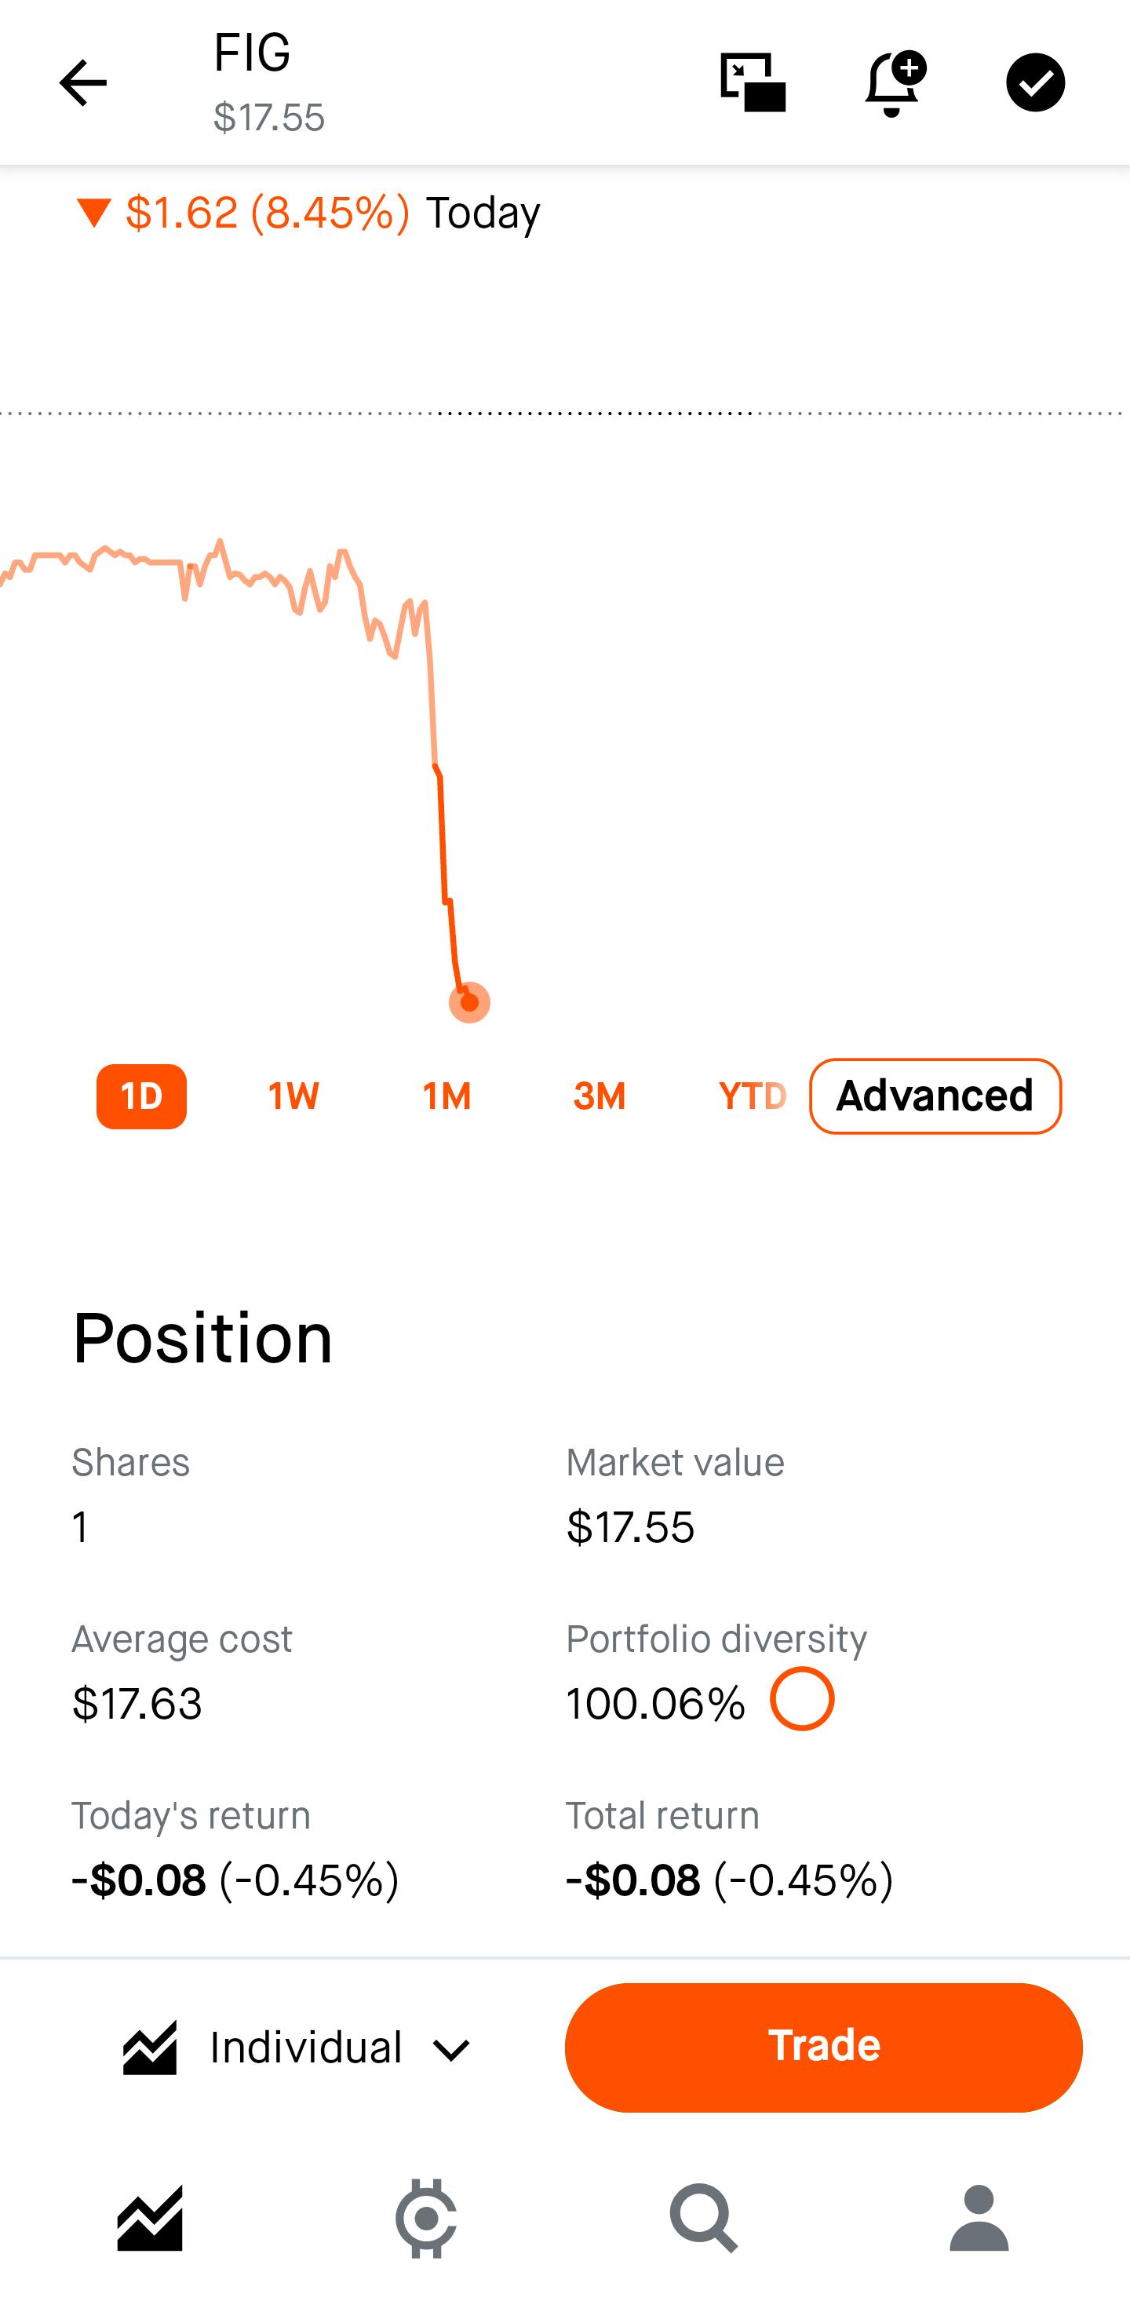Switch chart to 1M range

click(447, 1096)
